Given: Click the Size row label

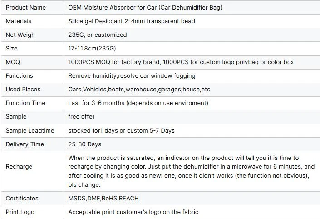Looking at the screenshot, I should 12,49.
